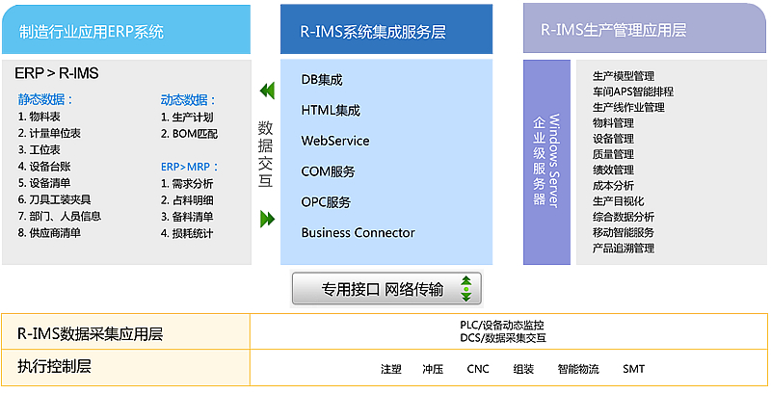Click 3. 备料清单 entry

click(187, 217)
